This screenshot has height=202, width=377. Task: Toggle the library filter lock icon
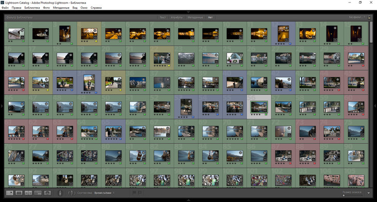click(x=369, y=18)
